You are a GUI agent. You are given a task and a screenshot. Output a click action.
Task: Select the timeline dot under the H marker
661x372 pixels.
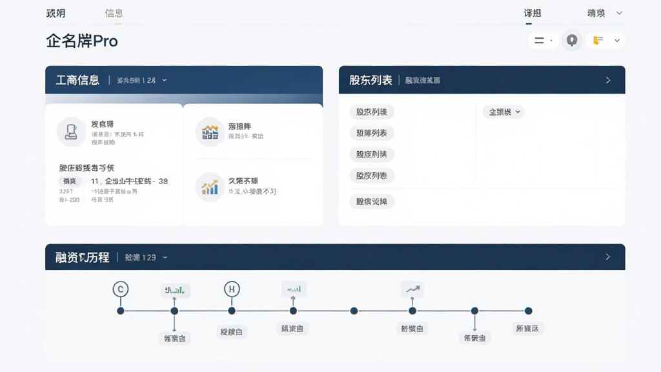click(232, 311)
